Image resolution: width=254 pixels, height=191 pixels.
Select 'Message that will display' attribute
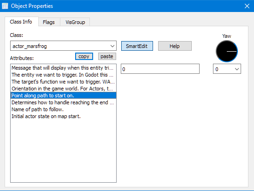click(63, 68)
